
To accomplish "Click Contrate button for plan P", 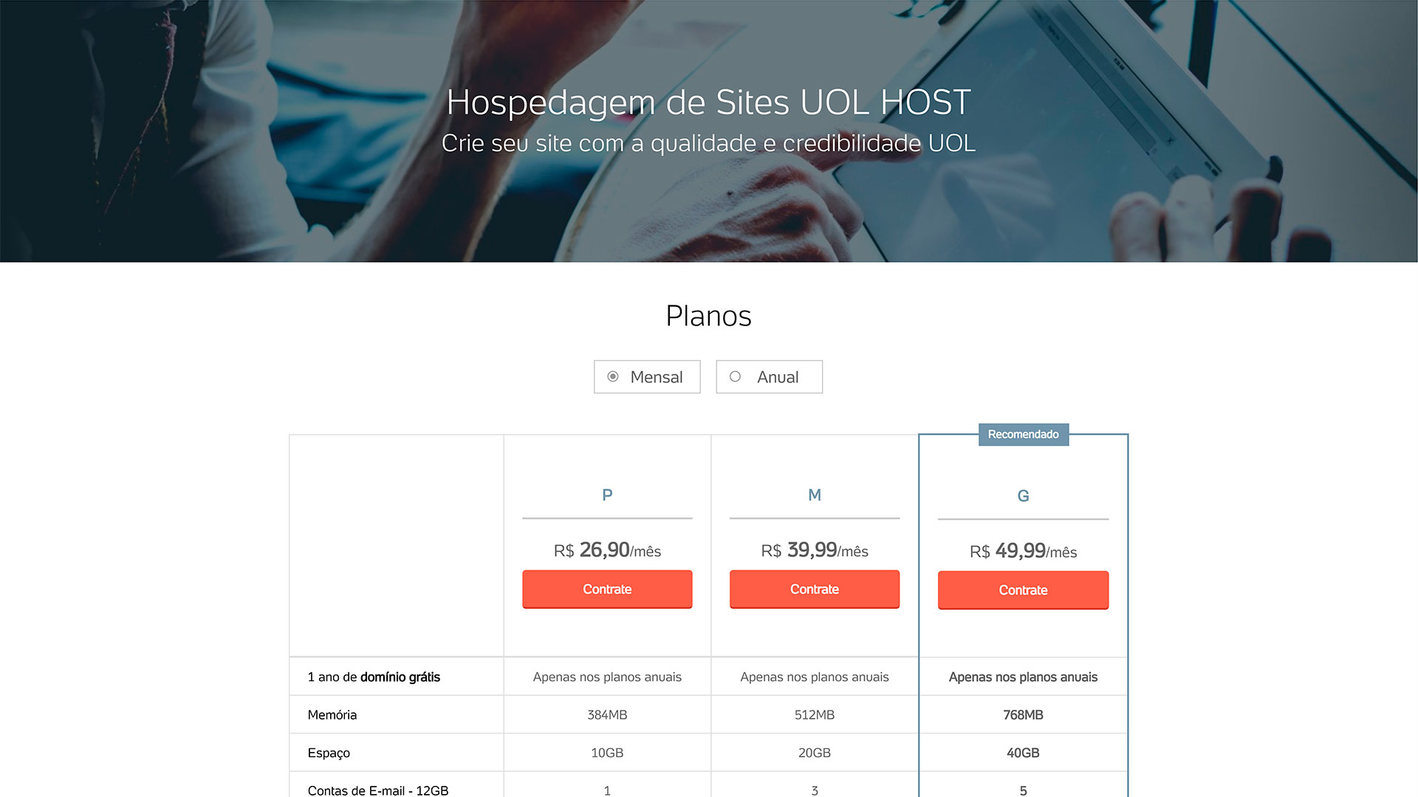I will click(x=607, y=587).
